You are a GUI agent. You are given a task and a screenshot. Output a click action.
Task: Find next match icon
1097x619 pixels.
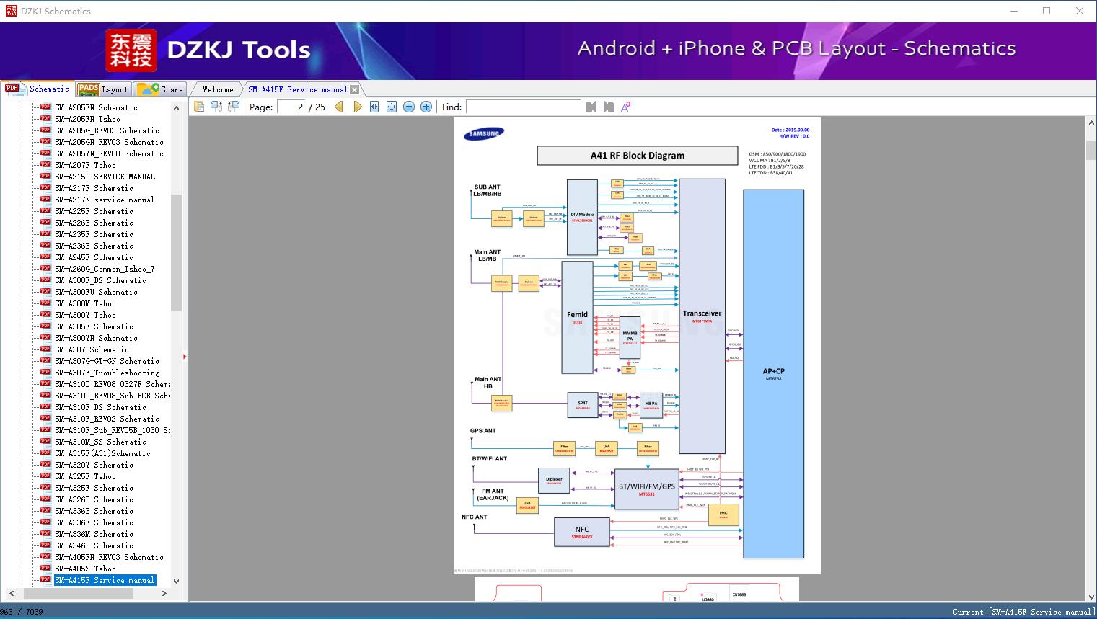[x=609, y=107]
